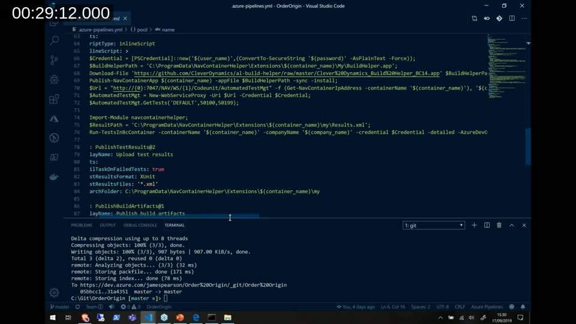Click the editor minimap code overview
Screen dimensions: 576x324
click(506, 66)
